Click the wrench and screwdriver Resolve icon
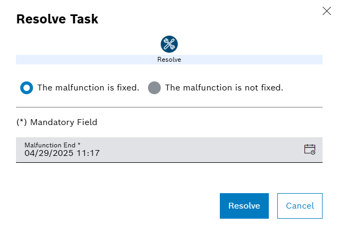Screen dimensions: 338x232 pos(169,44)
